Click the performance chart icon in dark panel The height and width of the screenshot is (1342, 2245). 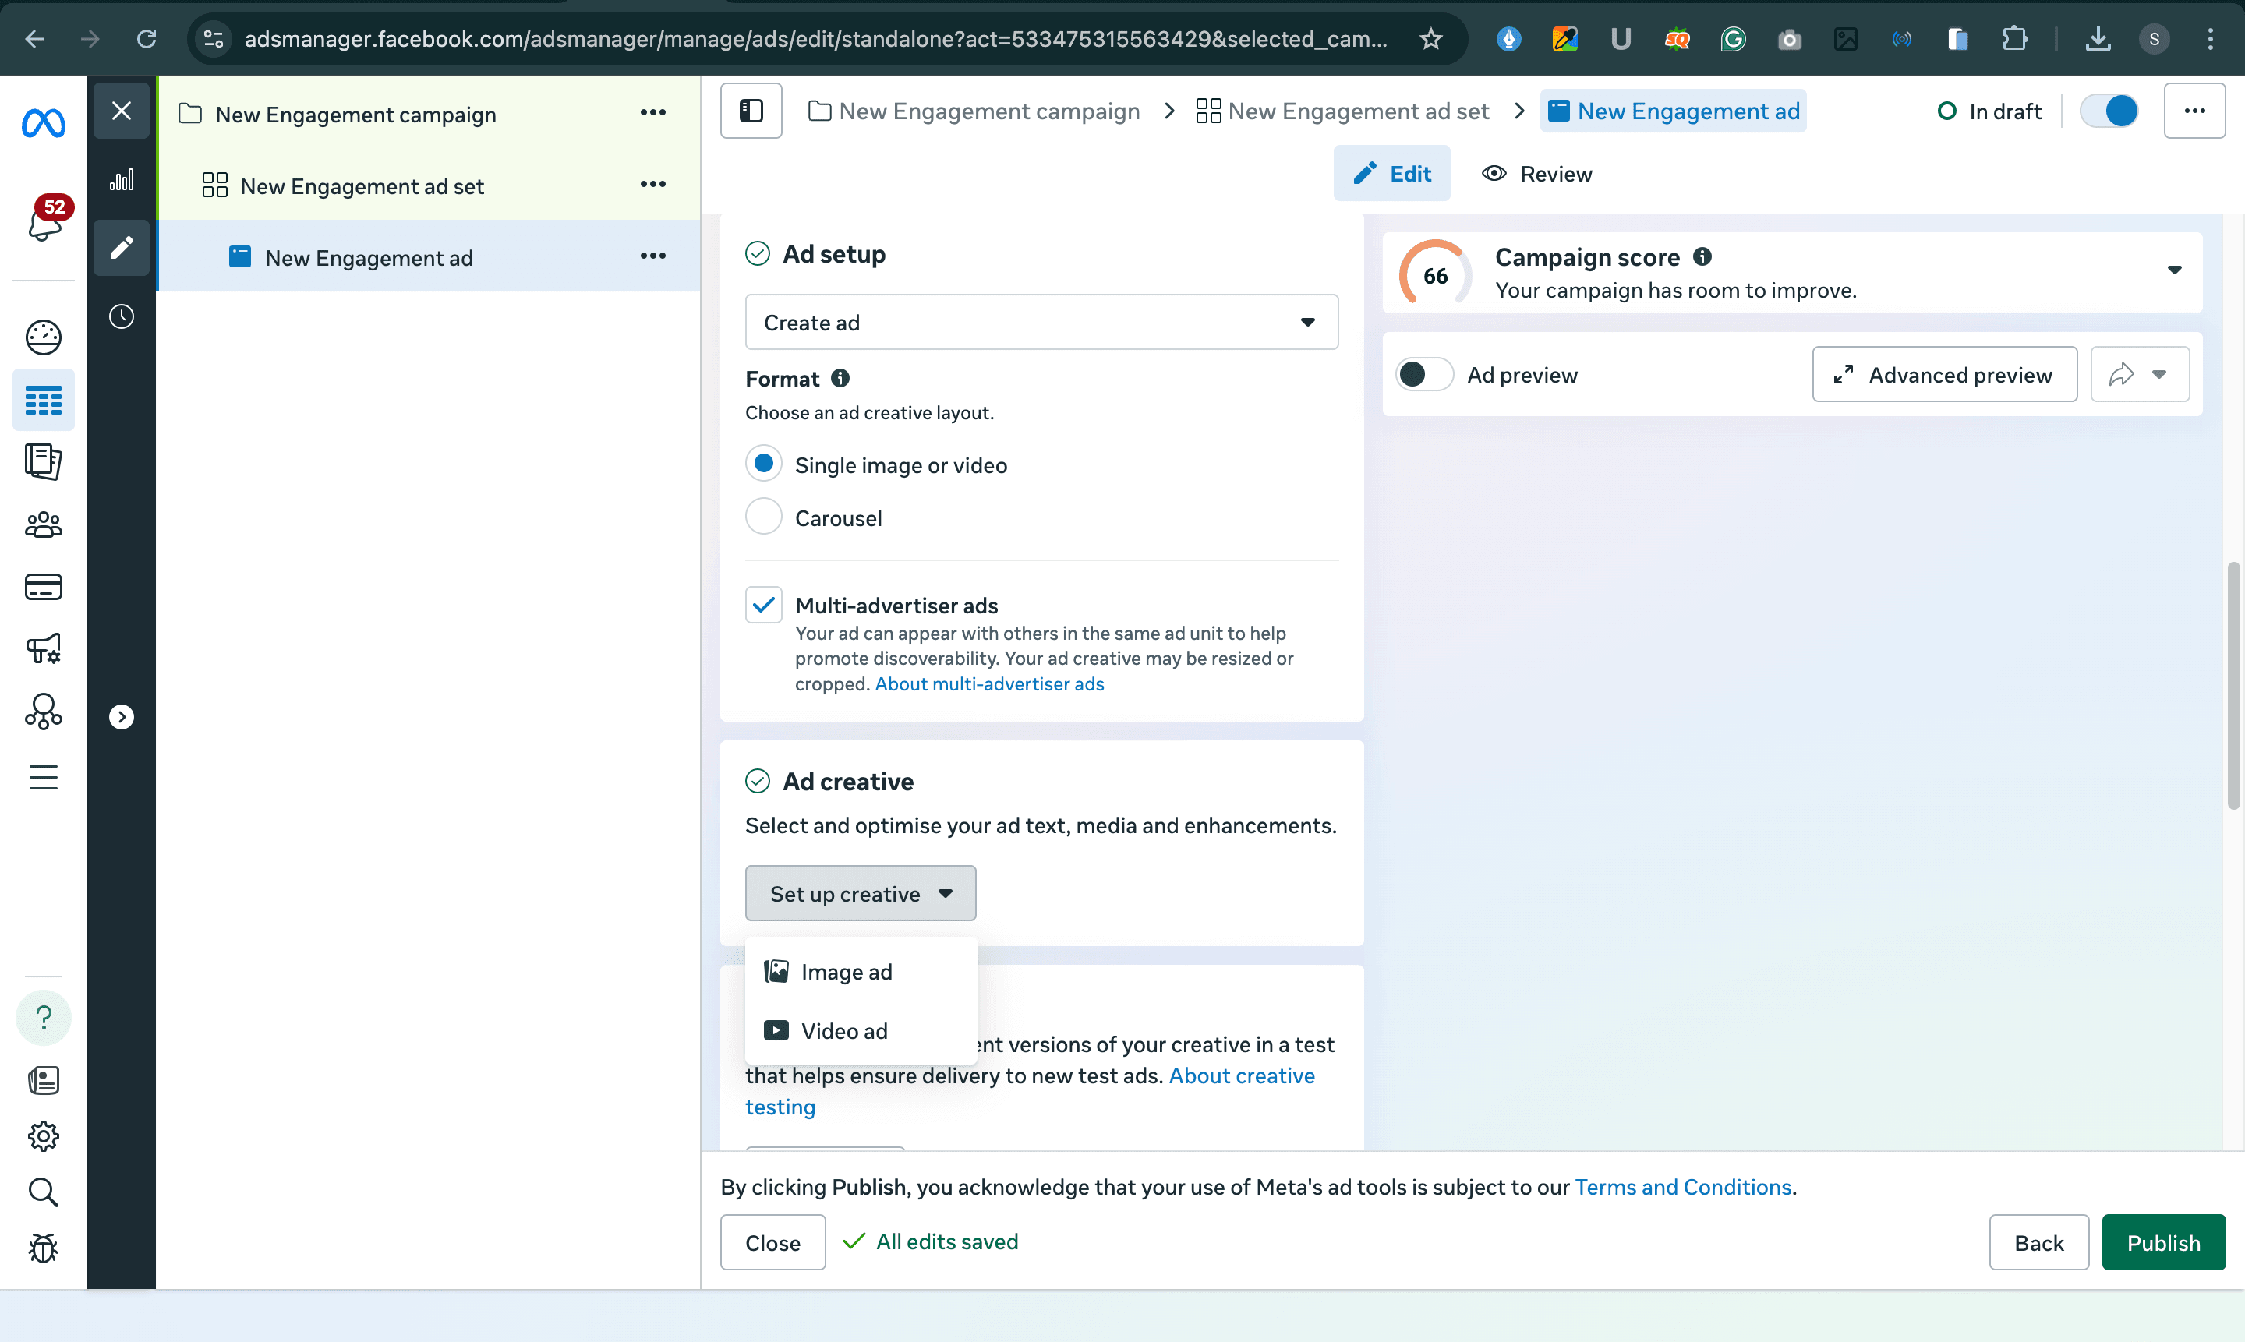click(121, 181)
